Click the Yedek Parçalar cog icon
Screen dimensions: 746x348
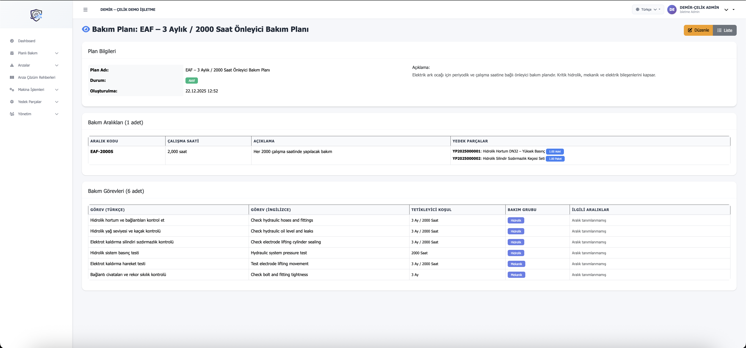click(12, 102)
